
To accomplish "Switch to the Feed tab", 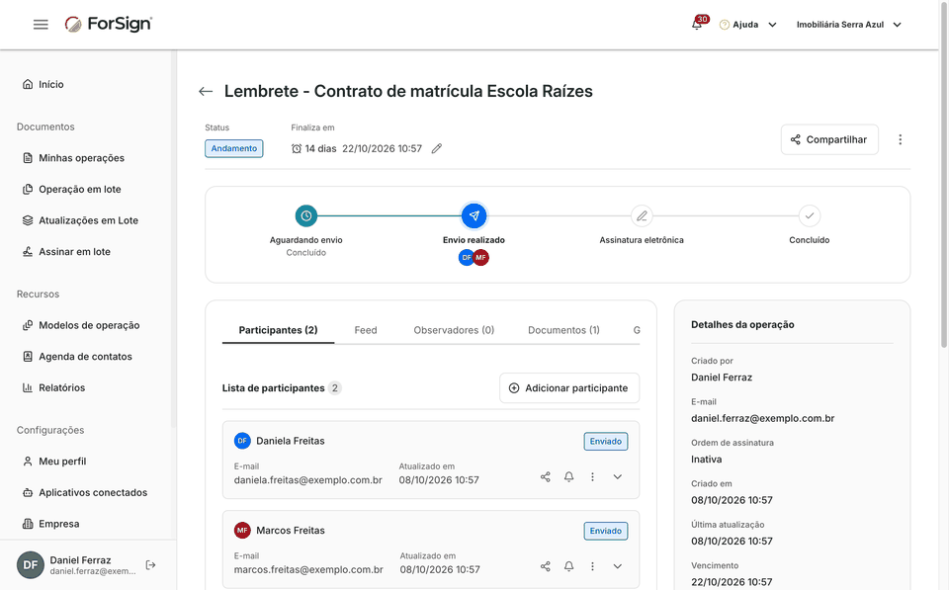I will coord(366,330).
